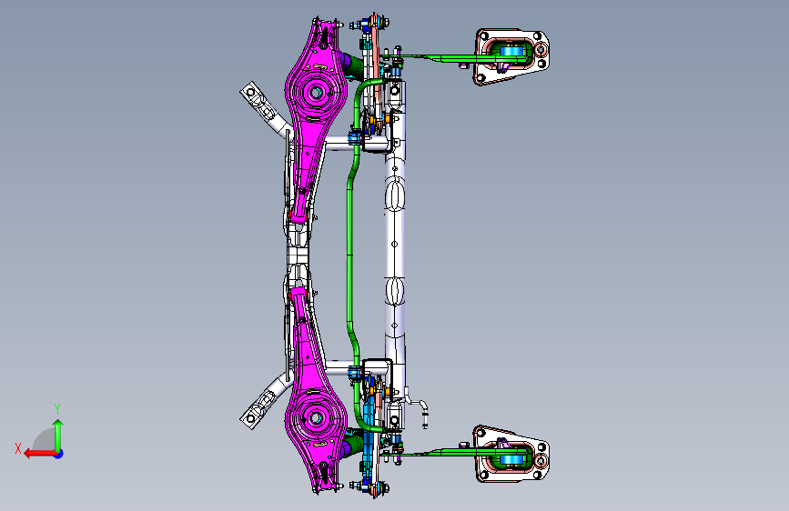Select the upper green trailing link

click(x=453, y=58)
